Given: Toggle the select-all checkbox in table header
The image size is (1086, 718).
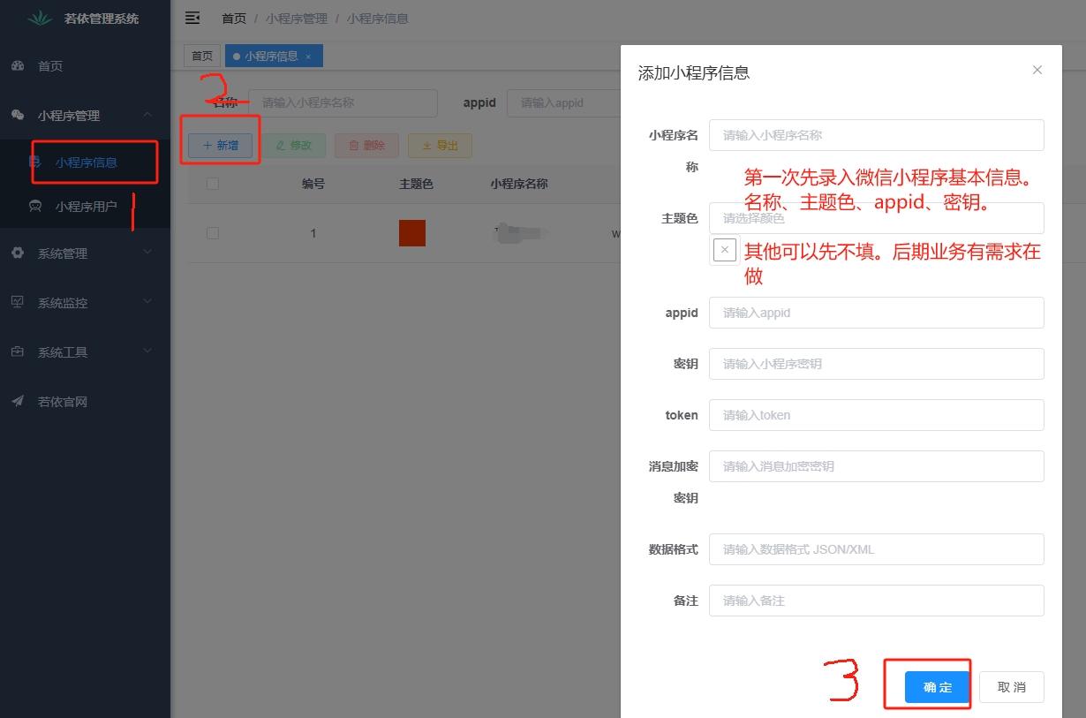Looking at the screenshot, I should (x=212, y=184).
